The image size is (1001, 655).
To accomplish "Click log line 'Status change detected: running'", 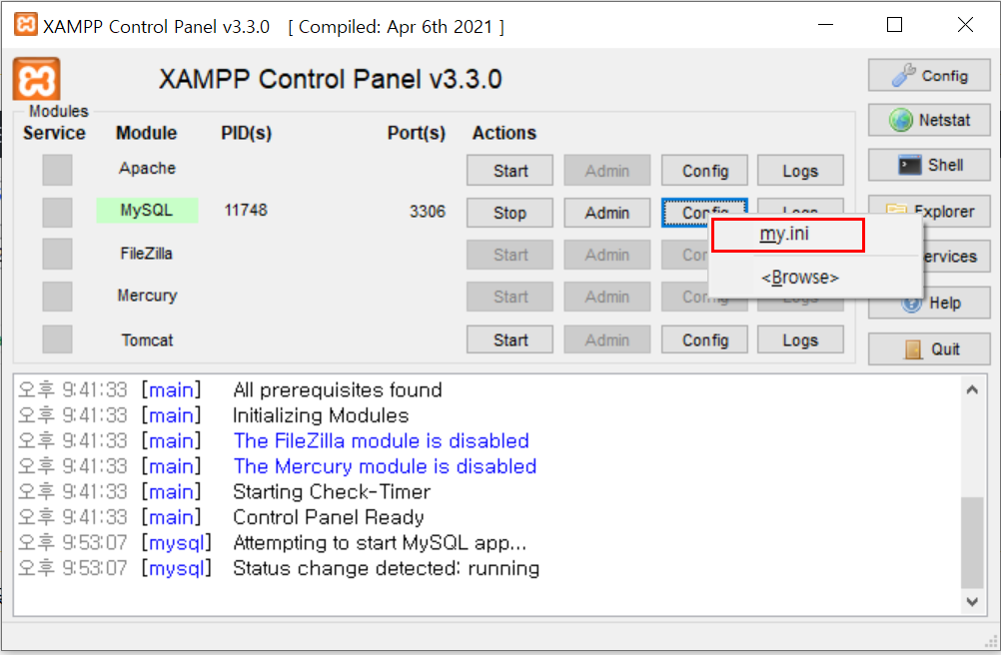I will pyautogui.click(x=386, y=568).
